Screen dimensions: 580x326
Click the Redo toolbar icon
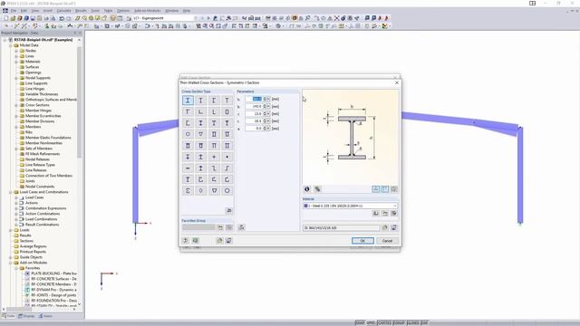[69, 18]
